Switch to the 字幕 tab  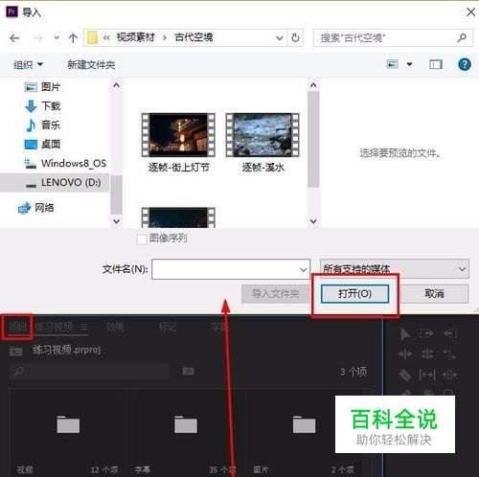[x=218, y=327]
